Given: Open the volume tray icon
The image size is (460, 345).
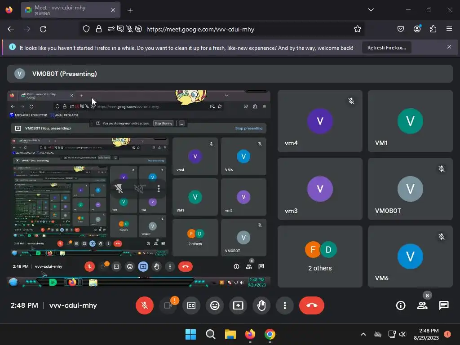Looking at the screenshot, I should click(402, 334).
